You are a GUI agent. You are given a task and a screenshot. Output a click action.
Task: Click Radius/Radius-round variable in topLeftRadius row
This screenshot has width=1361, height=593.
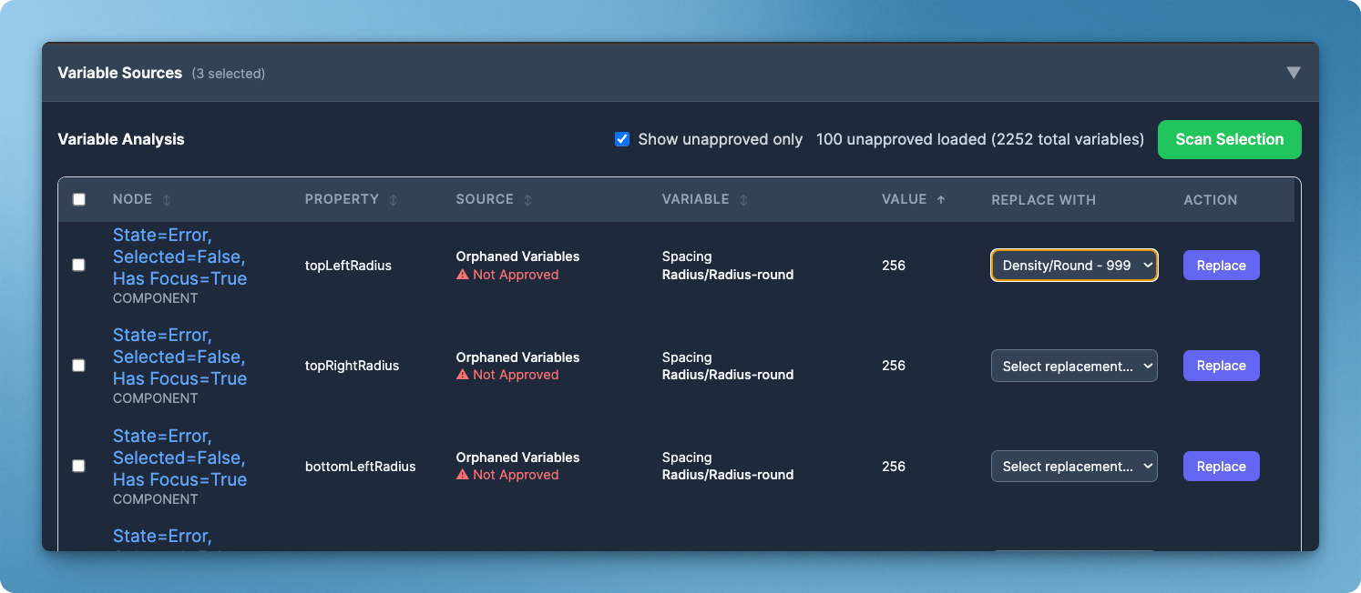(728, 275)
